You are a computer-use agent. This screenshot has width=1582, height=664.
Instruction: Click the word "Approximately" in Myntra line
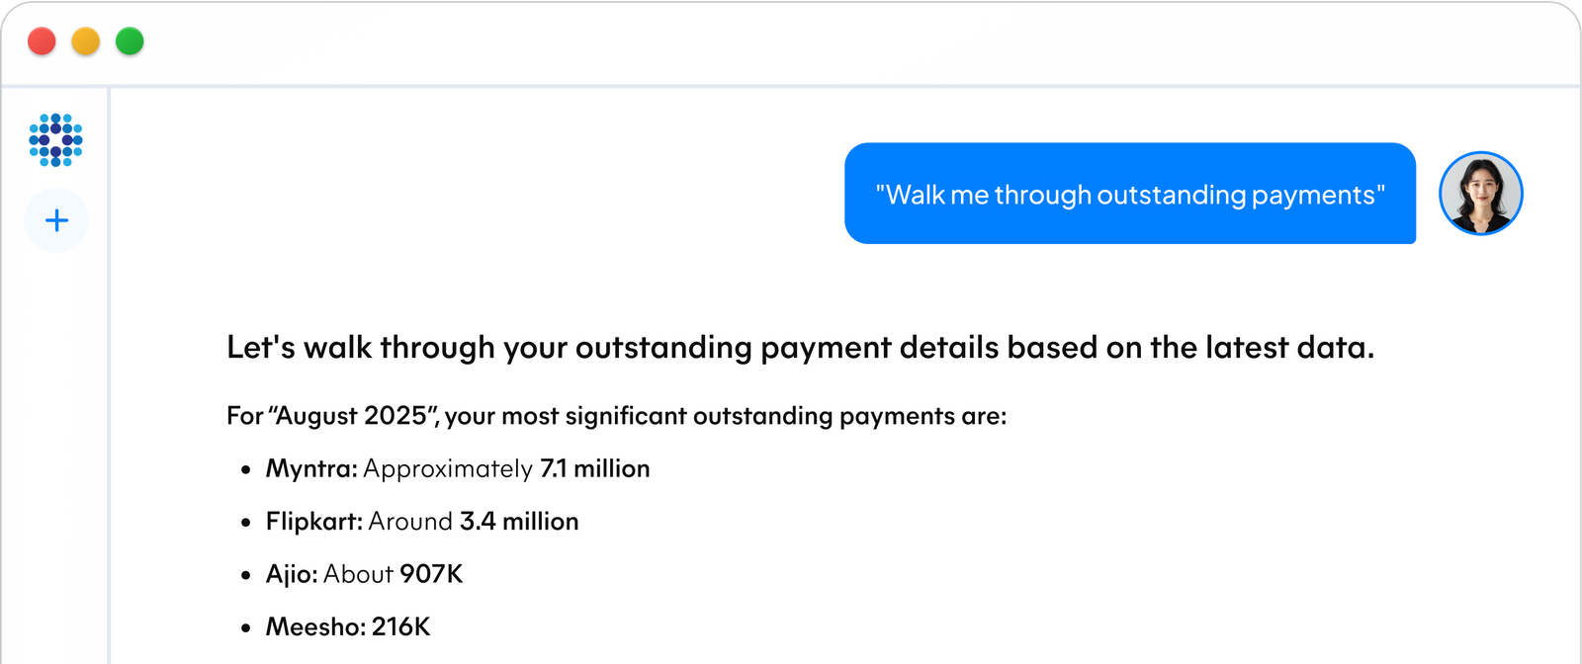[448, 468]
